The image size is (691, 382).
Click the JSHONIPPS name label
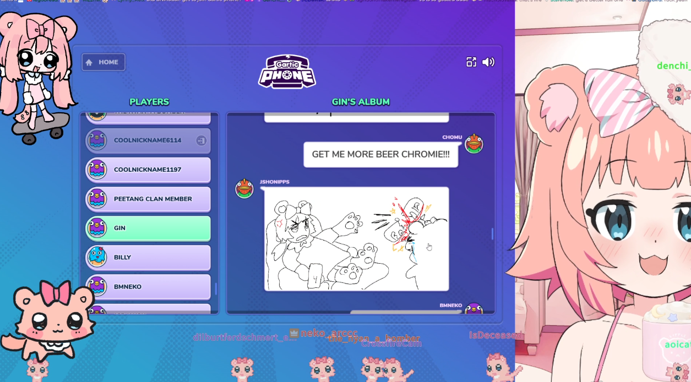tap(274, 182)
